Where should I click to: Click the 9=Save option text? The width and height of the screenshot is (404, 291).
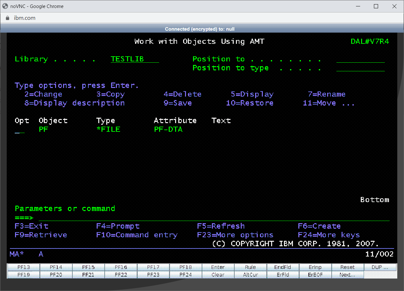point(178,103)
